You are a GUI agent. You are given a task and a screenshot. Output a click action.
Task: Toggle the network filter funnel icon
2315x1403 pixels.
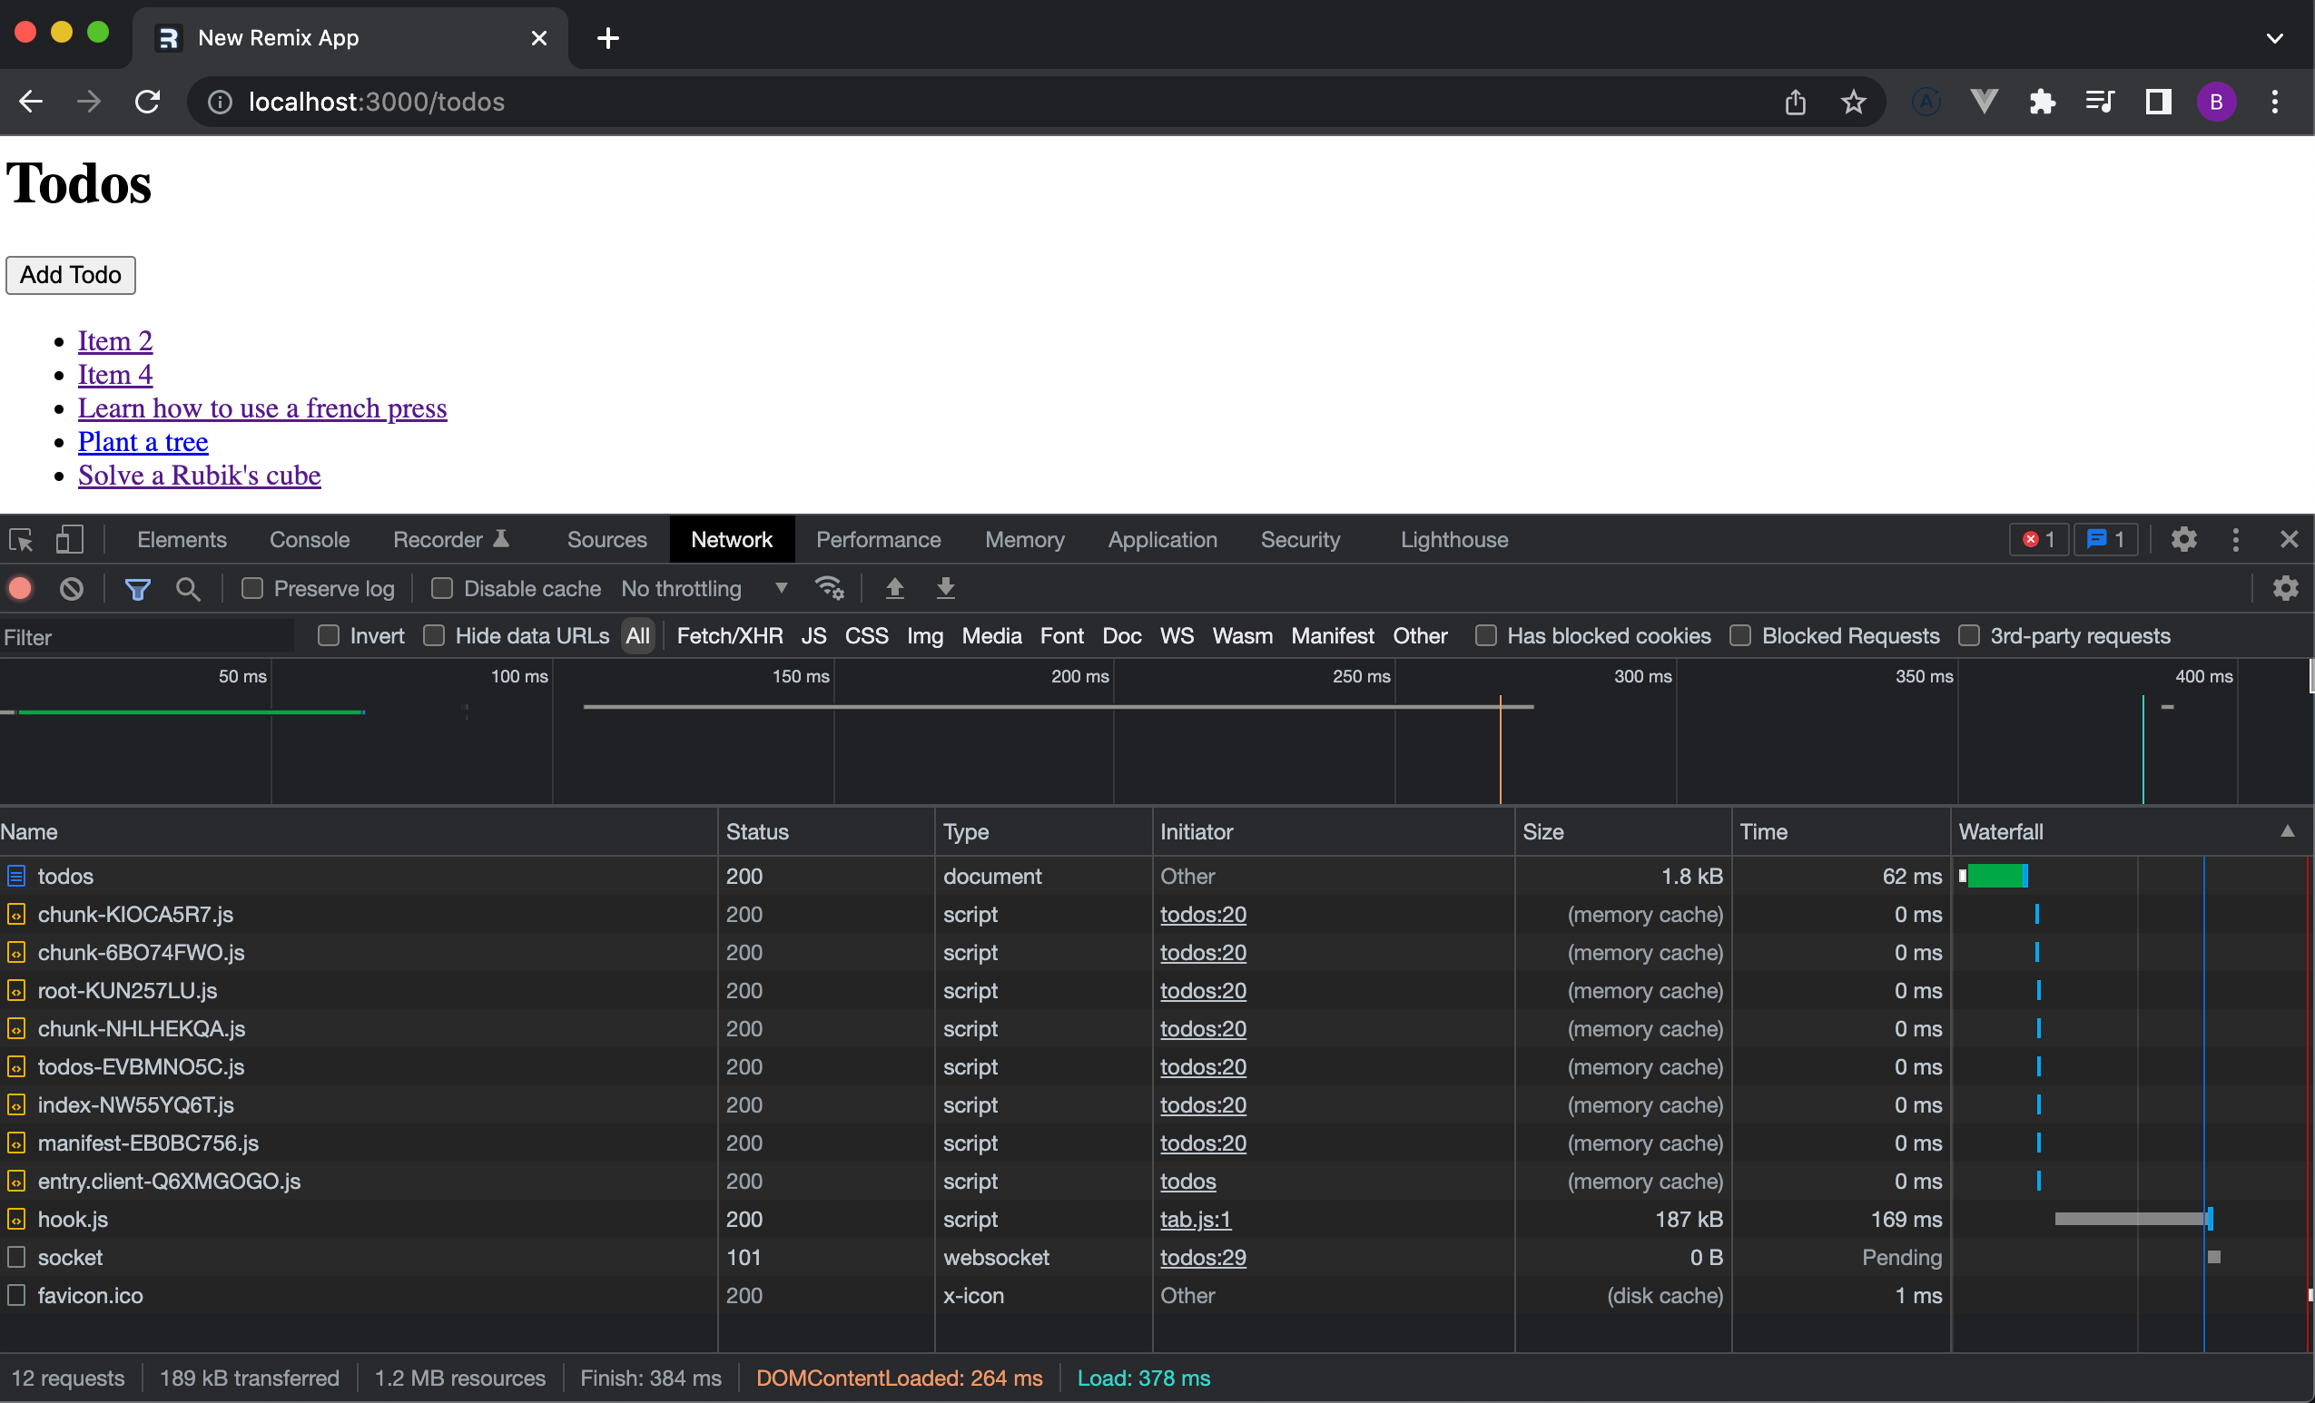137,589
